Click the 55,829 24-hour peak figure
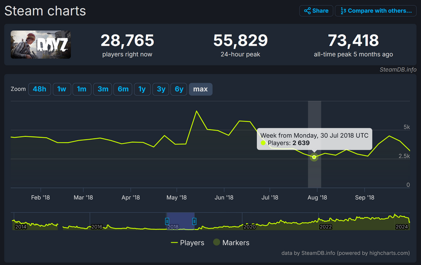 [241, 40]
